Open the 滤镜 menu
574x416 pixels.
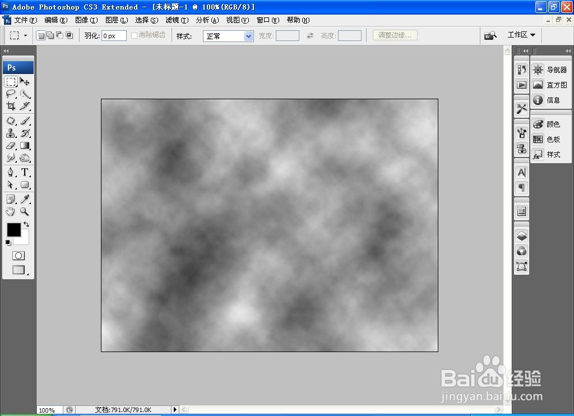click(177, 20)
